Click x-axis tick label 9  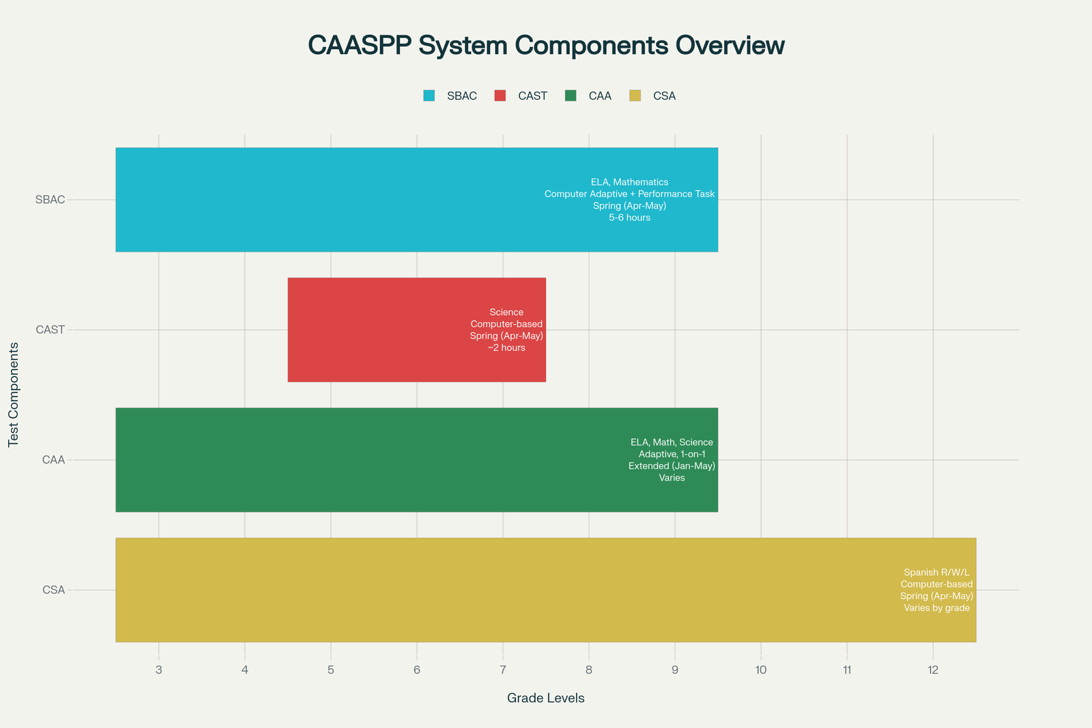point(675,670)
